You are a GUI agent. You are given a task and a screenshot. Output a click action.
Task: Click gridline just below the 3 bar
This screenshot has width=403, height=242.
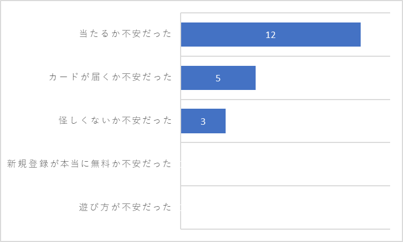(x=285, y=142)
